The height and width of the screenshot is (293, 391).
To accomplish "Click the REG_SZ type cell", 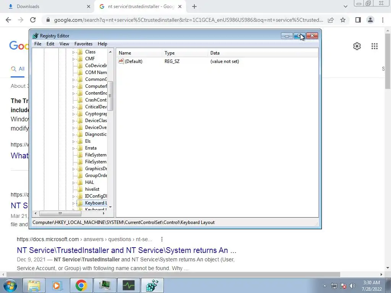I will (172, 61).
